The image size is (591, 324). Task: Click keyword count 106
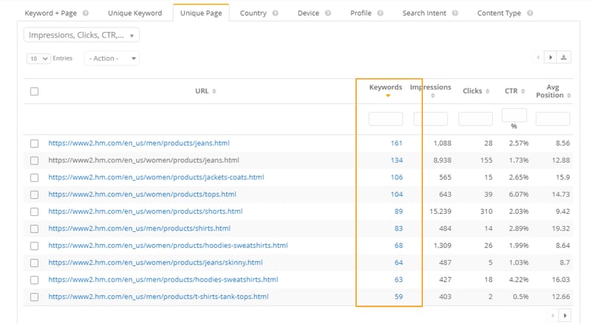pyautogui.click(x=396, y=177)
